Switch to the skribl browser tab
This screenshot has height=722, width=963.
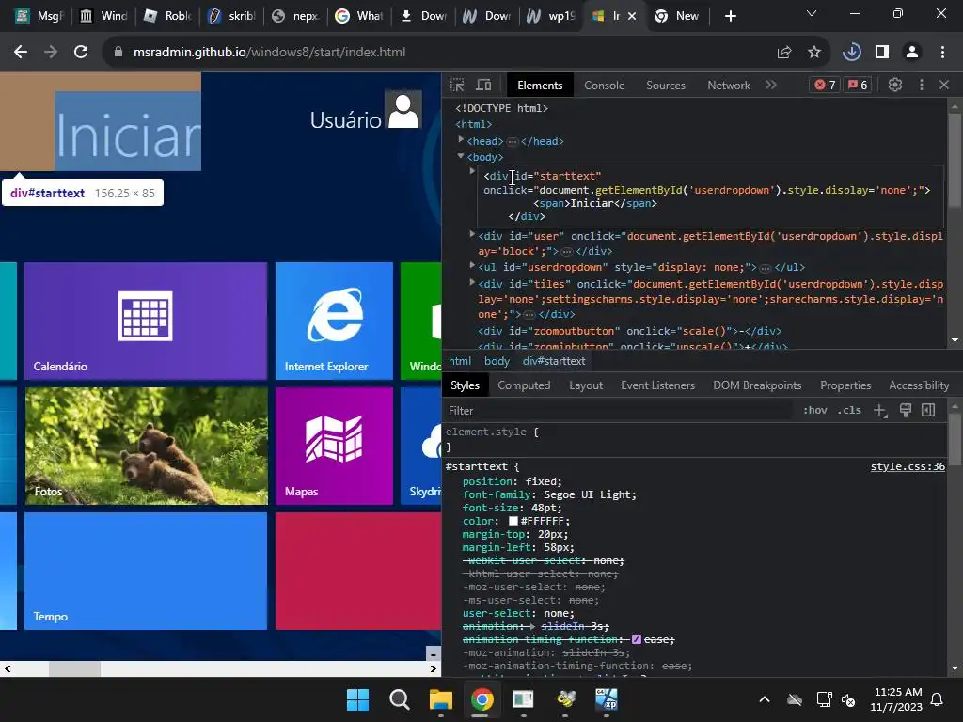click(x=231, y=16)
